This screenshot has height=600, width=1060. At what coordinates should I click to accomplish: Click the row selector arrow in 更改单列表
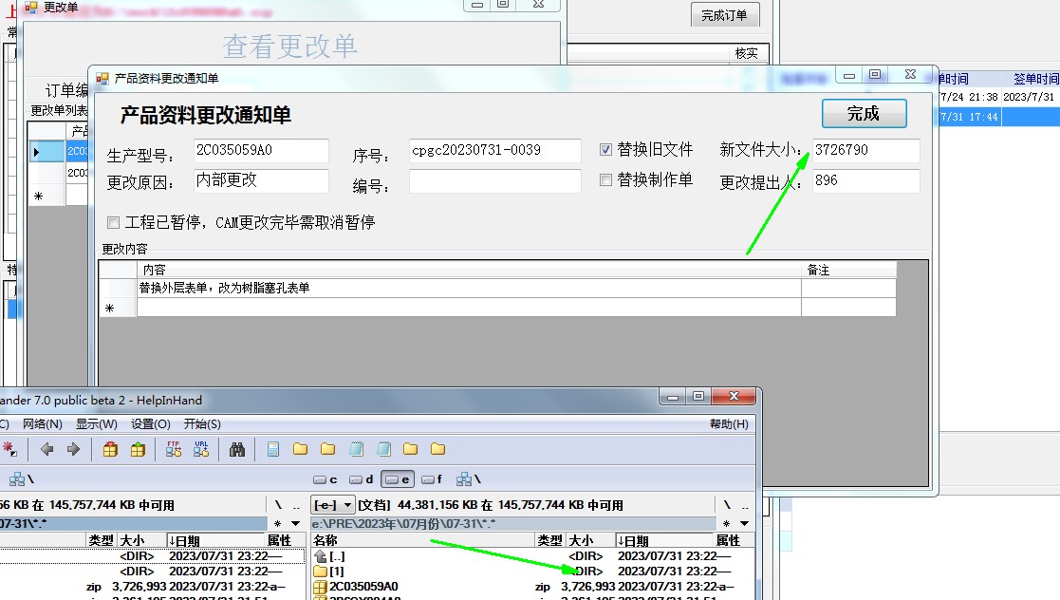click(x=46, y=152)
